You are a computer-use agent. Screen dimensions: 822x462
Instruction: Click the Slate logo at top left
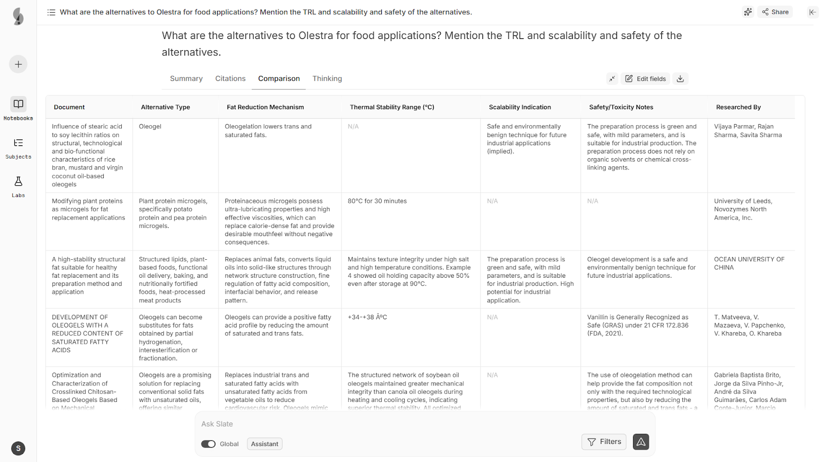tap(18, 16)
